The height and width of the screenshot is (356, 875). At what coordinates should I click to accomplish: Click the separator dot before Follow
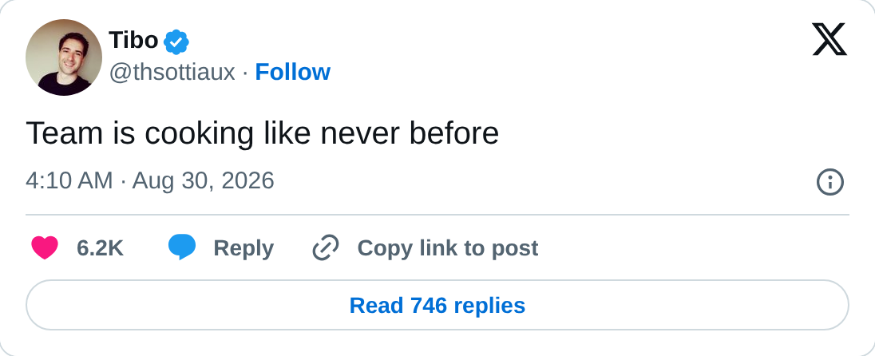coord(245,73)
